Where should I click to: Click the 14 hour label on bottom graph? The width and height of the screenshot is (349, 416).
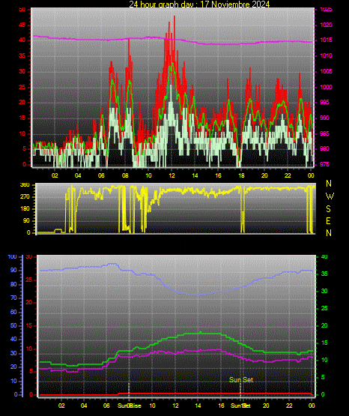(x=198, y=406)
